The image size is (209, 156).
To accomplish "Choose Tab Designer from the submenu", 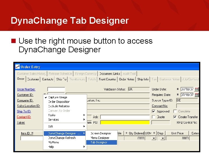I will [x=102, y=142].
